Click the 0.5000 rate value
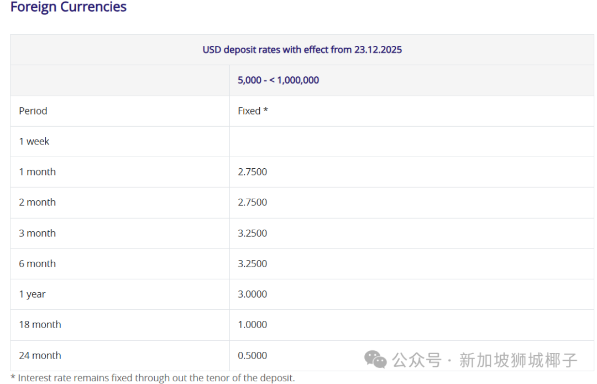The height and width of the screenshot is (384, 597). 252,356
